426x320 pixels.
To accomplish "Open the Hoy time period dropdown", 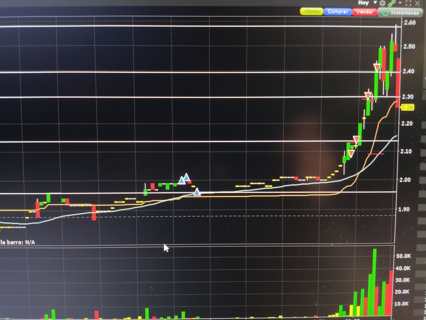I will 367,3.
